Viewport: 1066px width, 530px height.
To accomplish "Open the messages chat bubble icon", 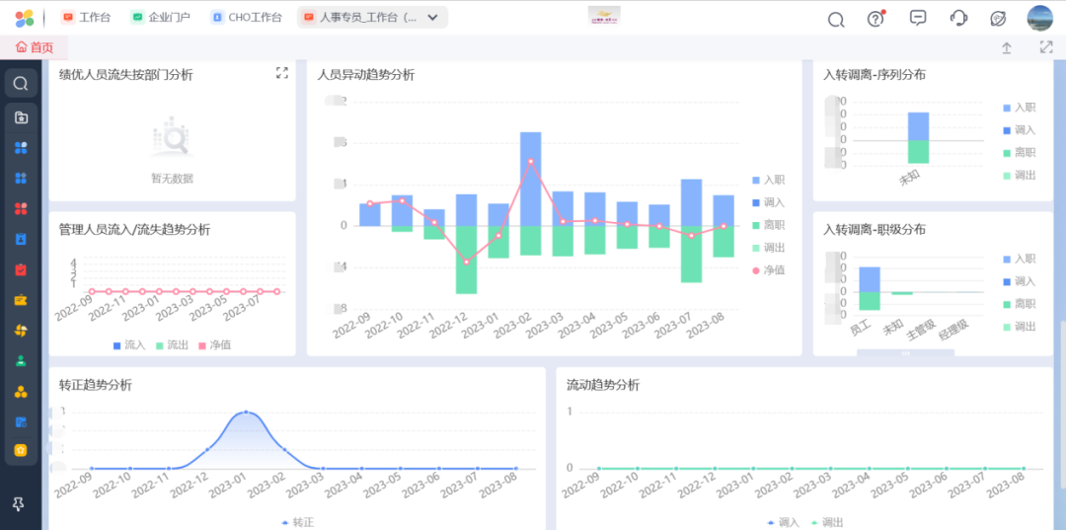I will [x=918, y=18].
